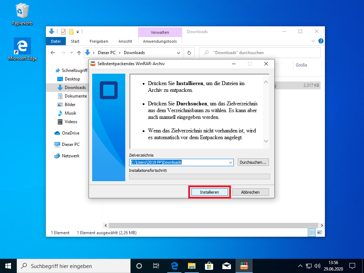
Task: Open Microsoft Store taskbar icon
Action: [x=209, y=266]
